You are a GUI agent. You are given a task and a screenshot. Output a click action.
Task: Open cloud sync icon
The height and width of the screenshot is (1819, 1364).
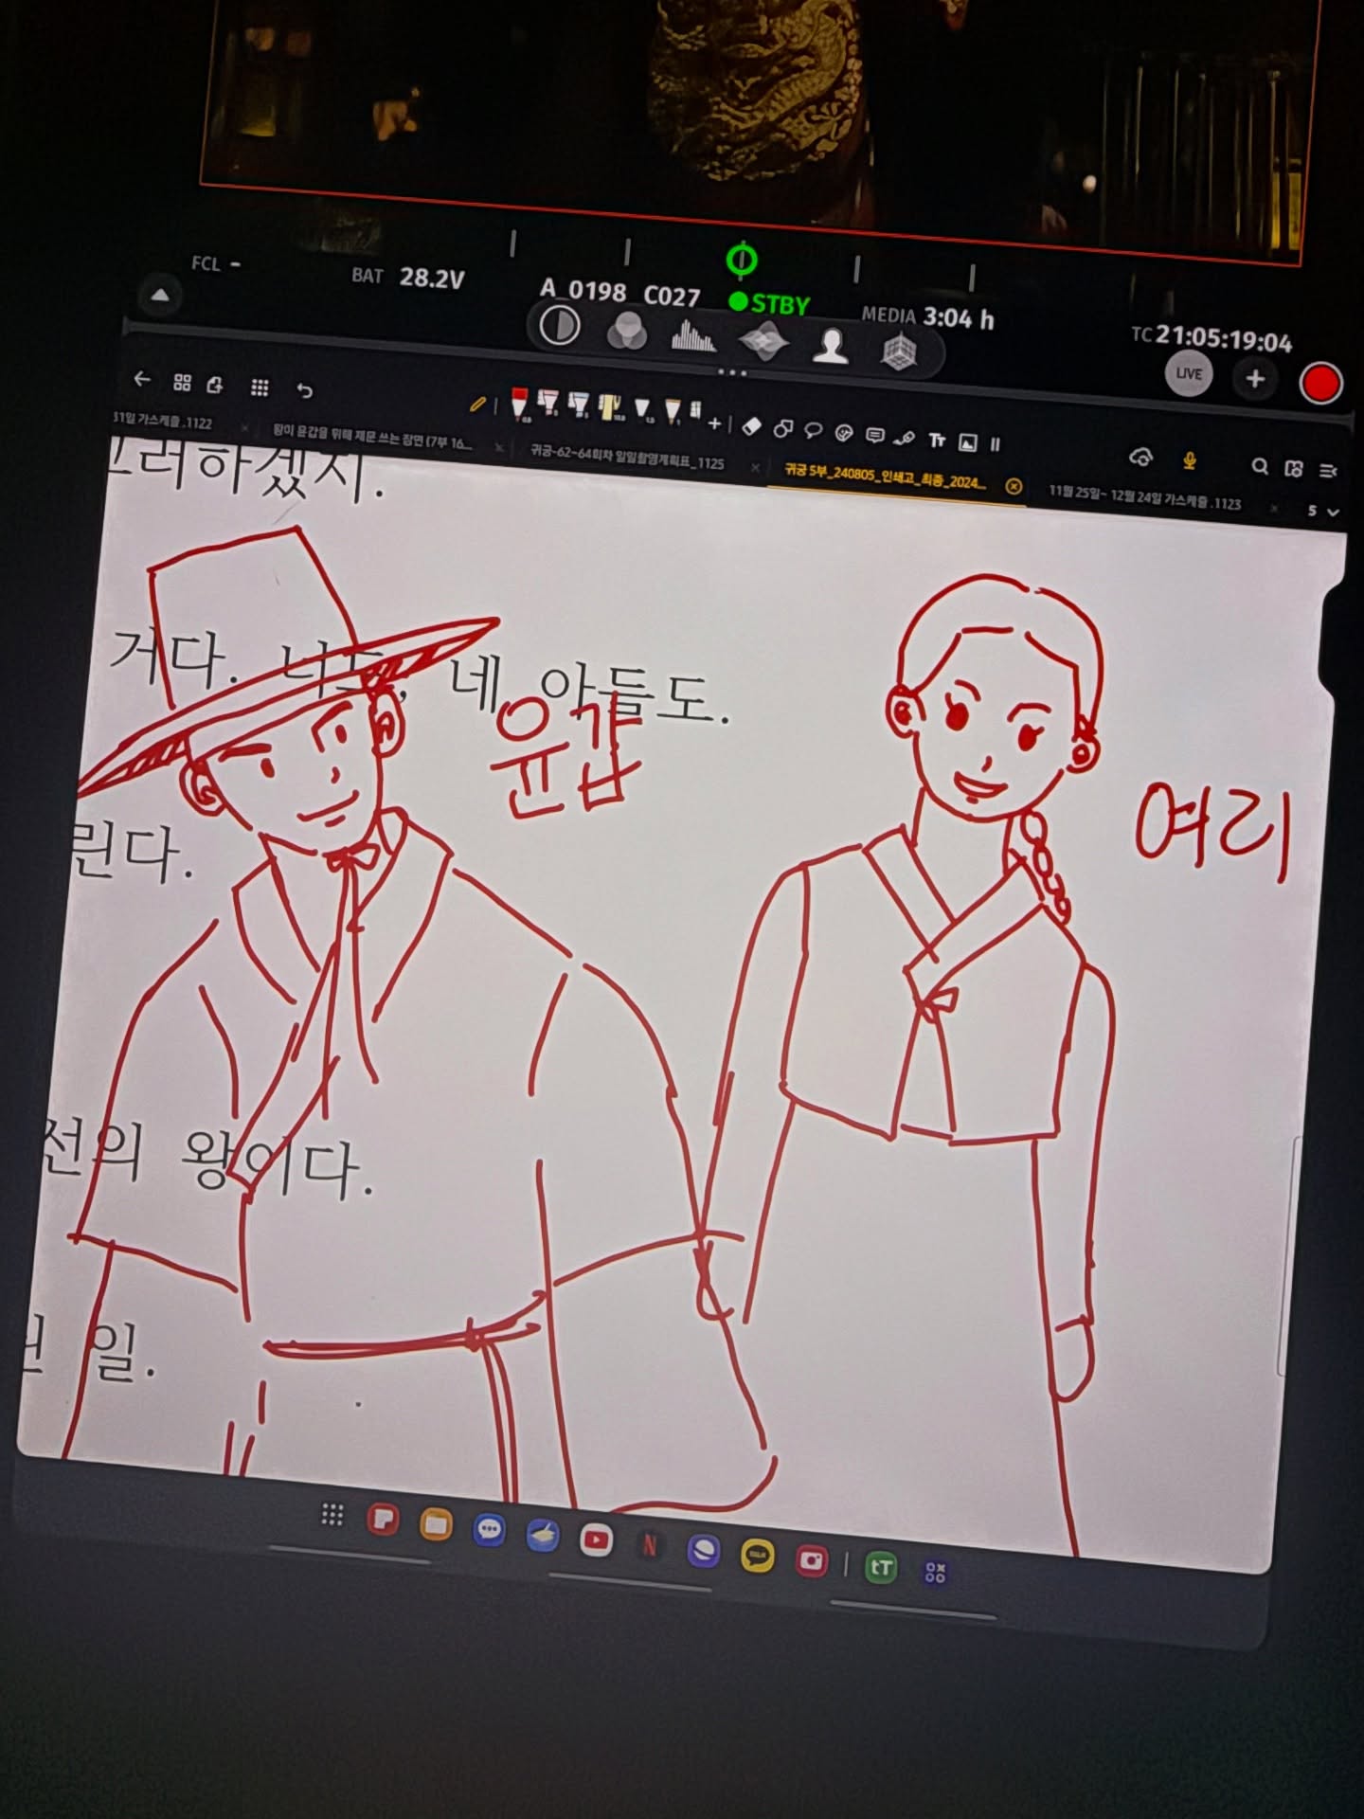[x=1141, y=458]
